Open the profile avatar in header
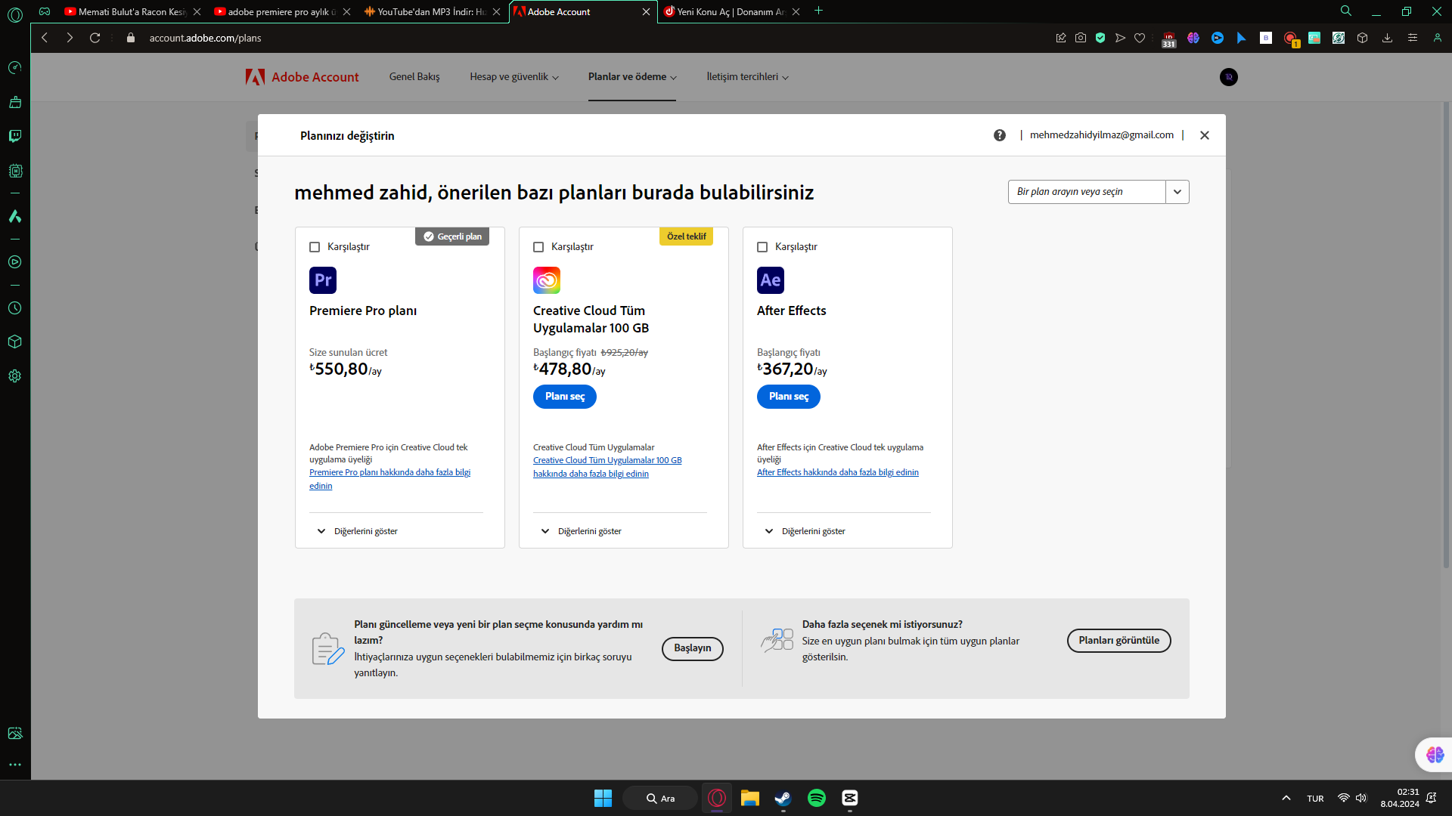Viewport: 1452px width, 816px height. (1228, 77)
